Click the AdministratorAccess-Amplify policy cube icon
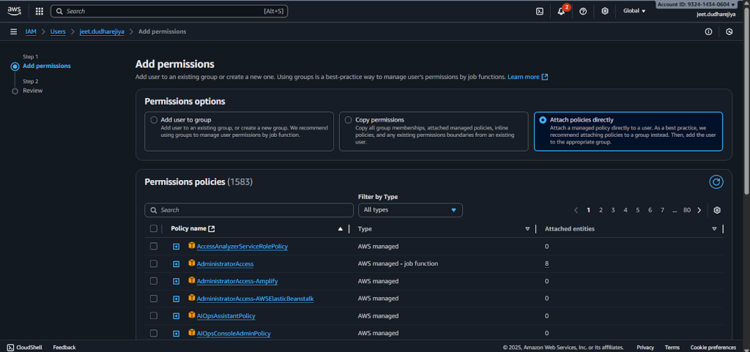 pos(192,280)
